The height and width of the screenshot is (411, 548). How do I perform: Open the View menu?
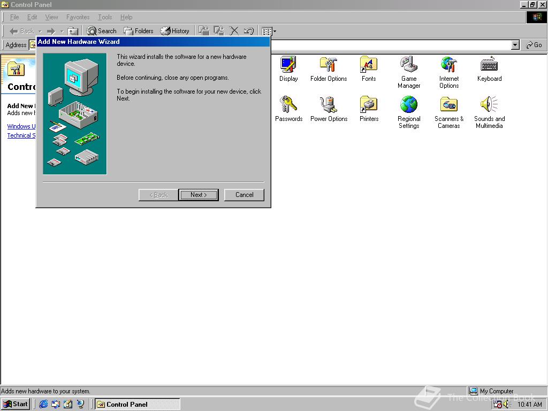coord(52,17)
